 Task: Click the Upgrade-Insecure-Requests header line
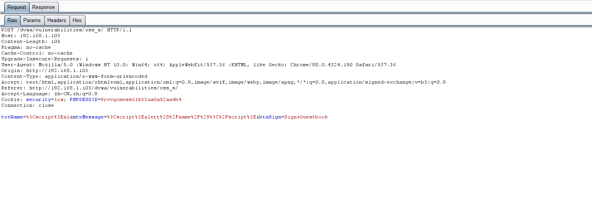click(45, 59)
